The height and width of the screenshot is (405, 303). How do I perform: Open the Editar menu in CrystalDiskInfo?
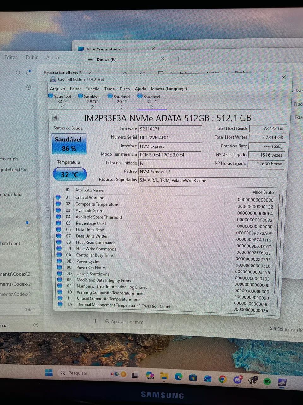point(75,89)
